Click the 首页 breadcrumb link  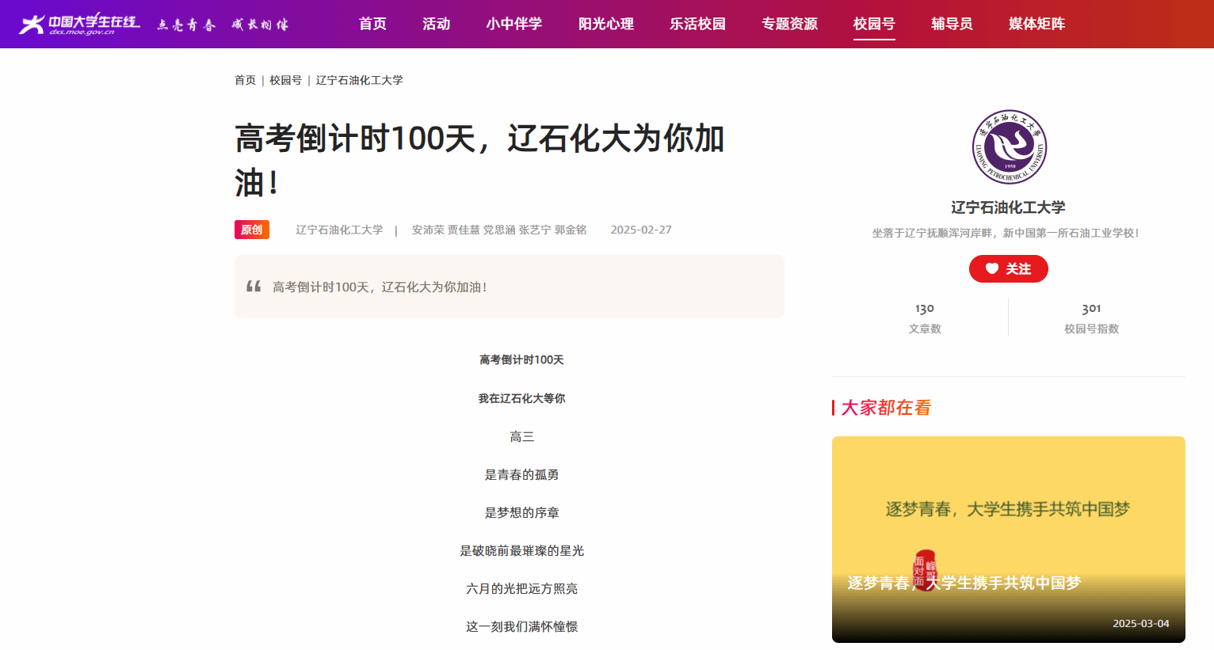click(245, 80)
